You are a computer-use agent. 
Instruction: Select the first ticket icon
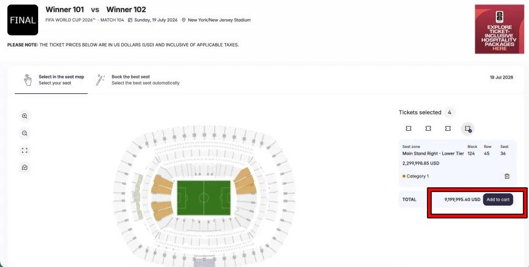(408, 128)
